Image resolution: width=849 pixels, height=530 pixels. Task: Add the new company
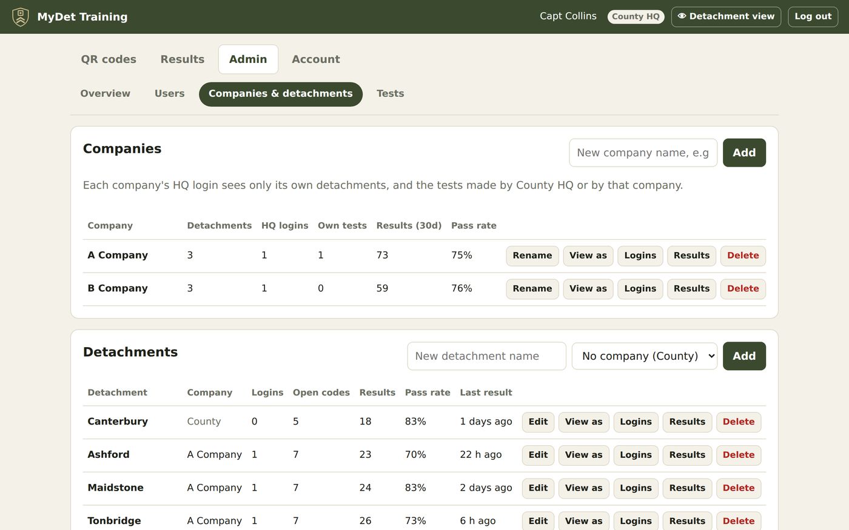744,153
